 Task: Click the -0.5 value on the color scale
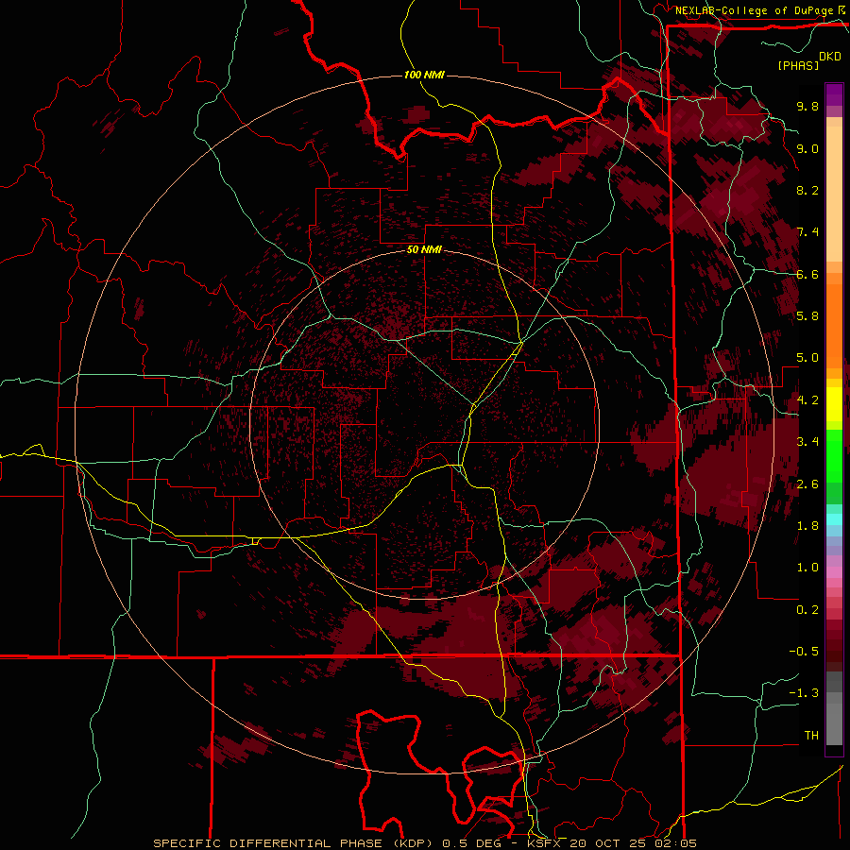pos(804,652)
